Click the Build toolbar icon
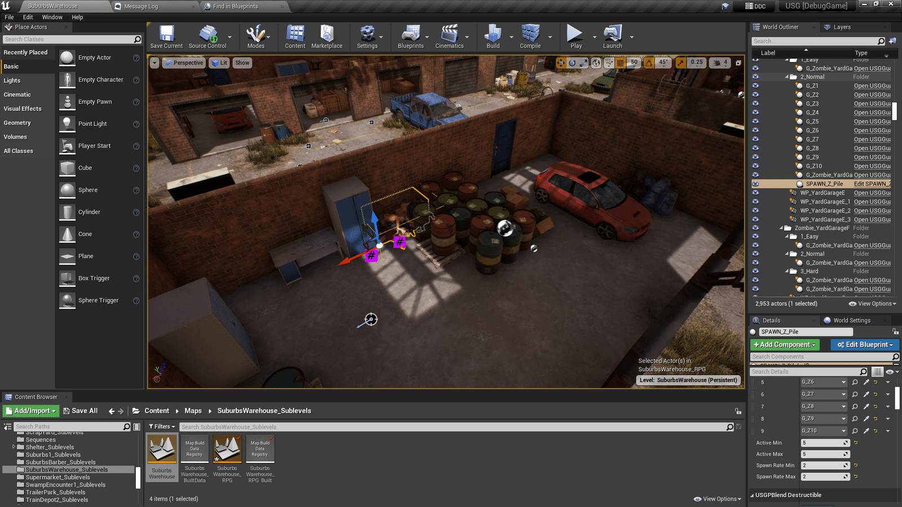Screen dimensions: 902x507 [x=493, y=37]
